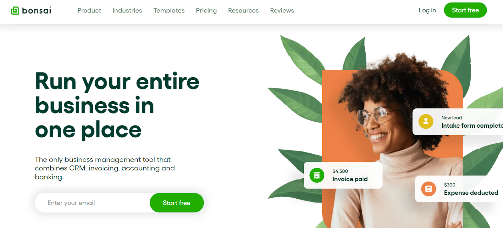
Task: Select the $300 Expense deducted card
Action: [459, 189]
